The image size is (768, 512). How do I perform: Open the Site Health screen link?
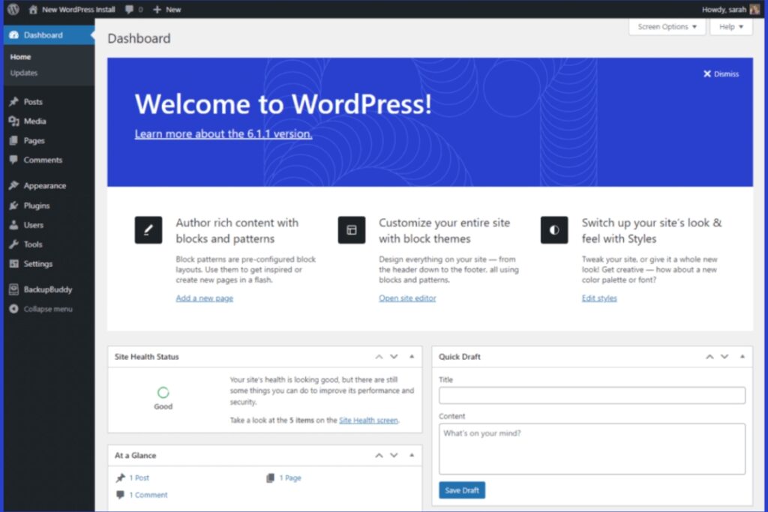[368, 420]
